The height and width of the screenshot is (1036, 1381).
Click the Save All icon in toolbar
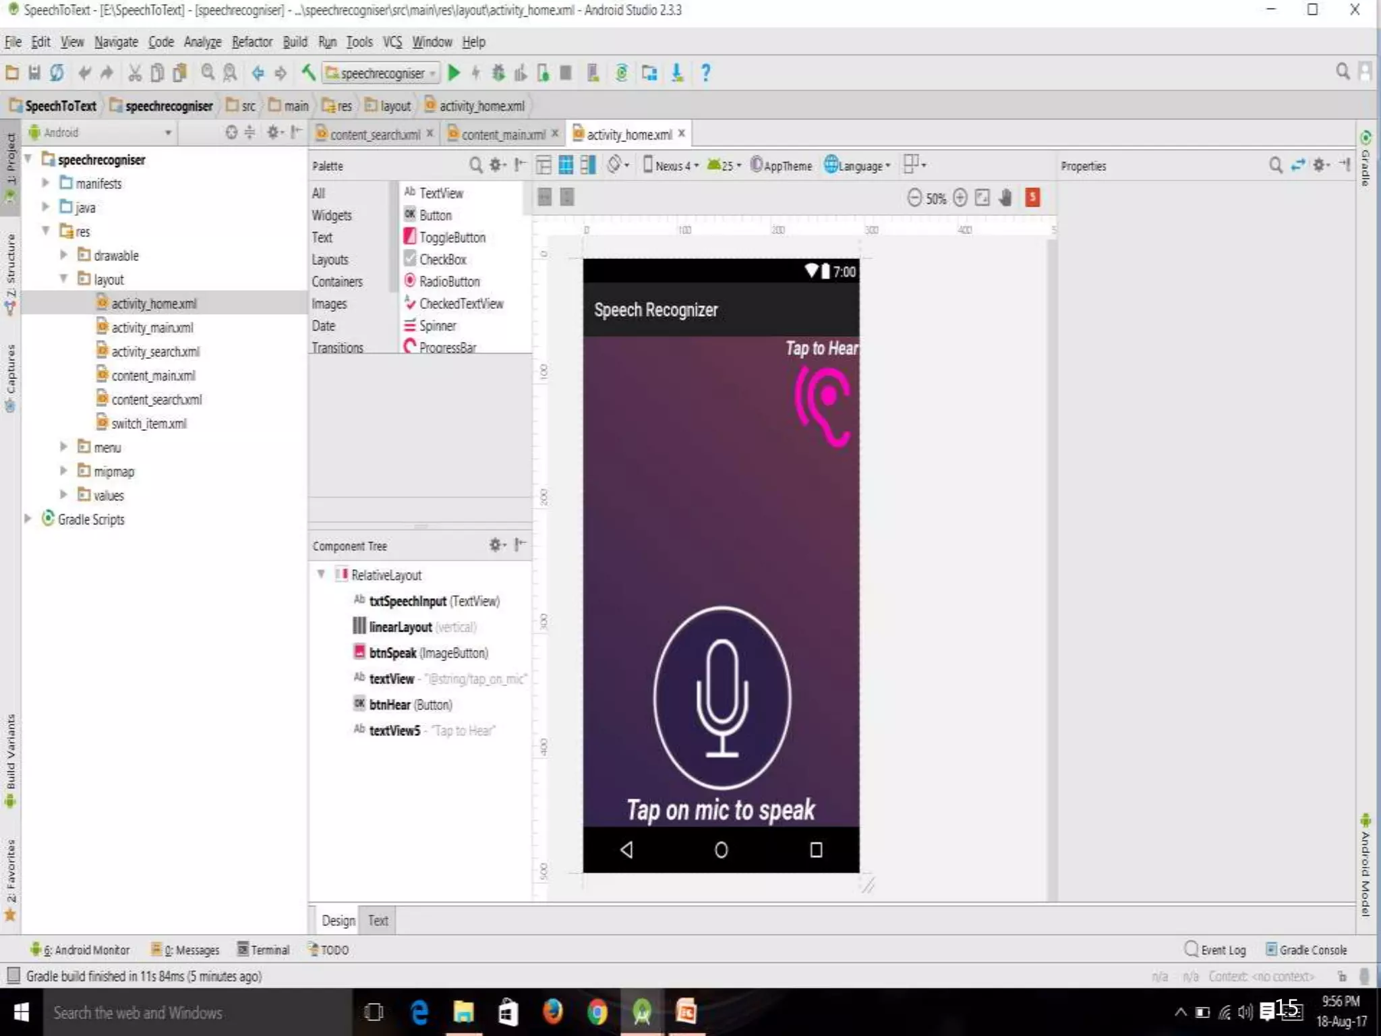[34, 73]
